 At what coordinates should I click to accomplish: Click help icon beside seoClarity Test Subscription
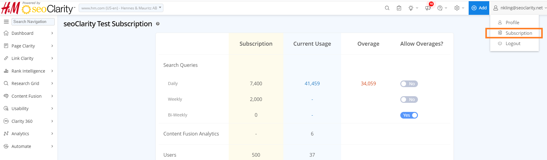coord(158,24)
